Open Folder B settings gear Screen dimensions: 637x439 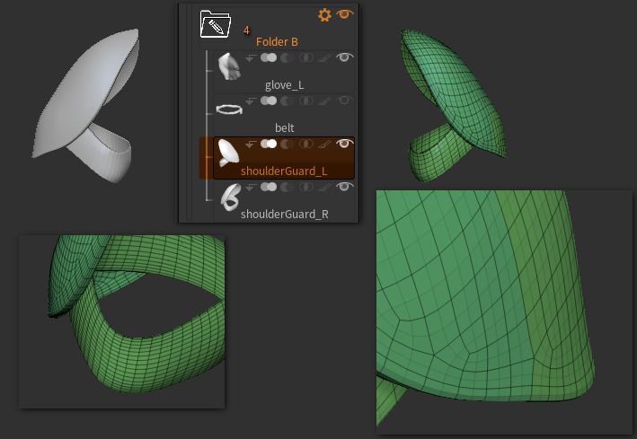coord(325,14)
